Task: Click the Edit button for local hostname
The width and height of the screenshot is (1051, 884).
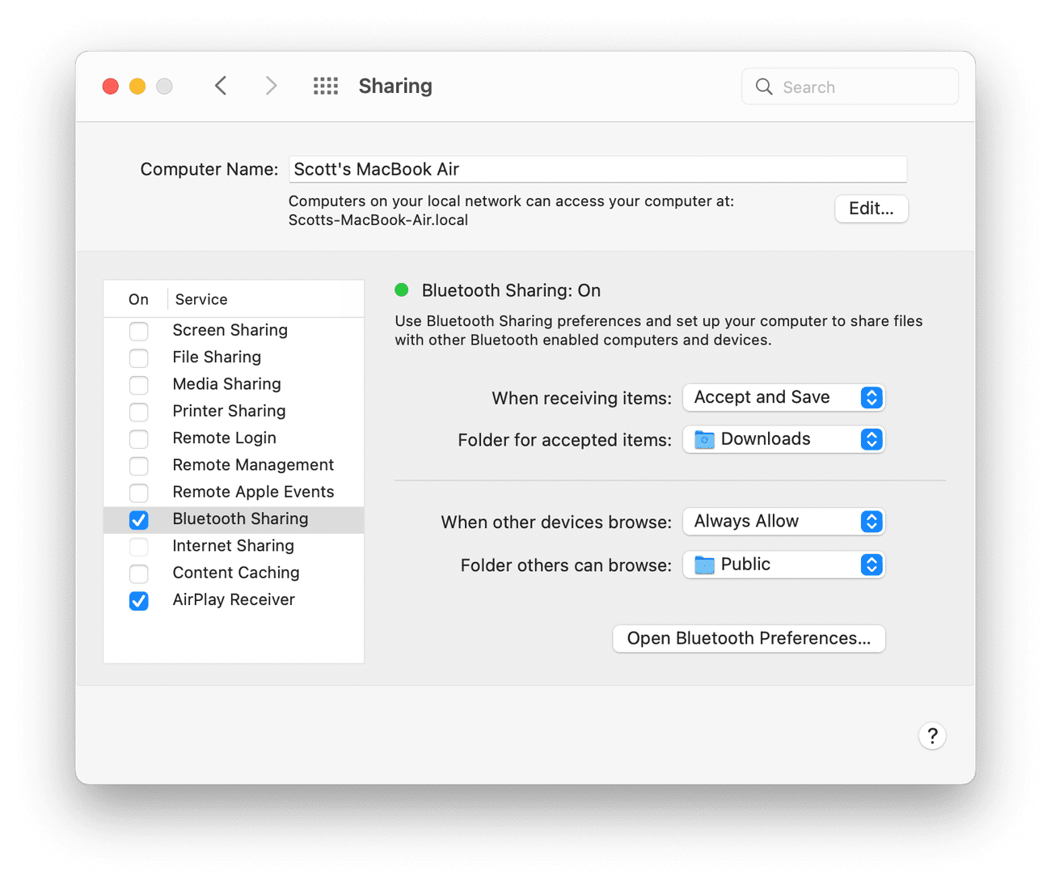Action: (x=871, y=209)
